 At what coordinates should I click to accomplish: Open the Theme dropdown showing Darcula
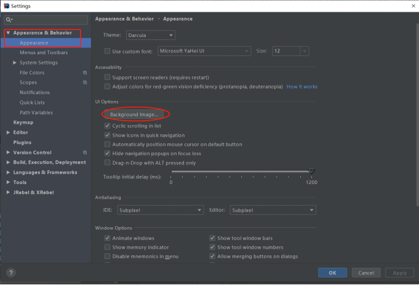151,35
